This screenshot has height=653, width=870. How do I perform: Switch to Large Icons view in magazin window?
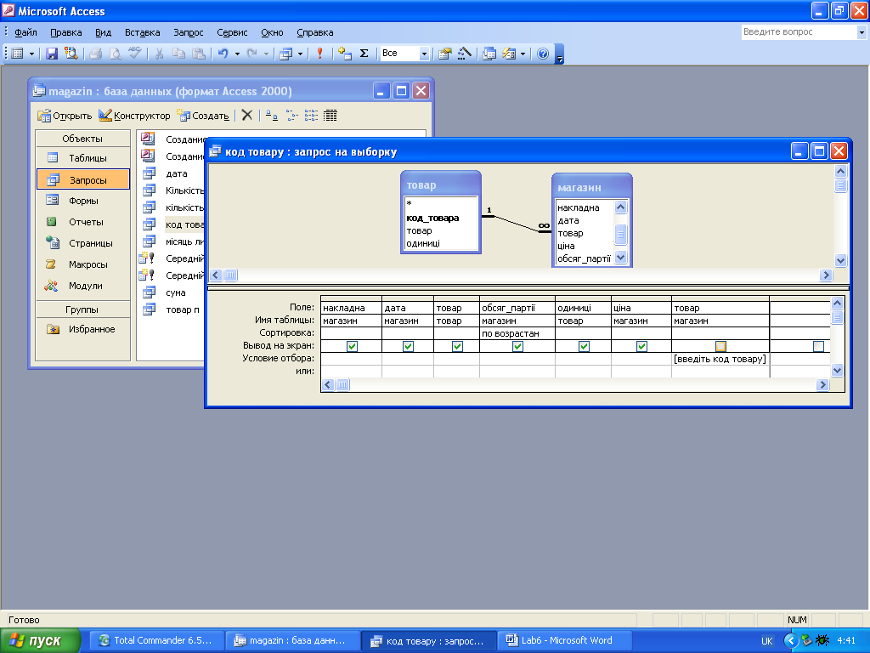[271, 115]
